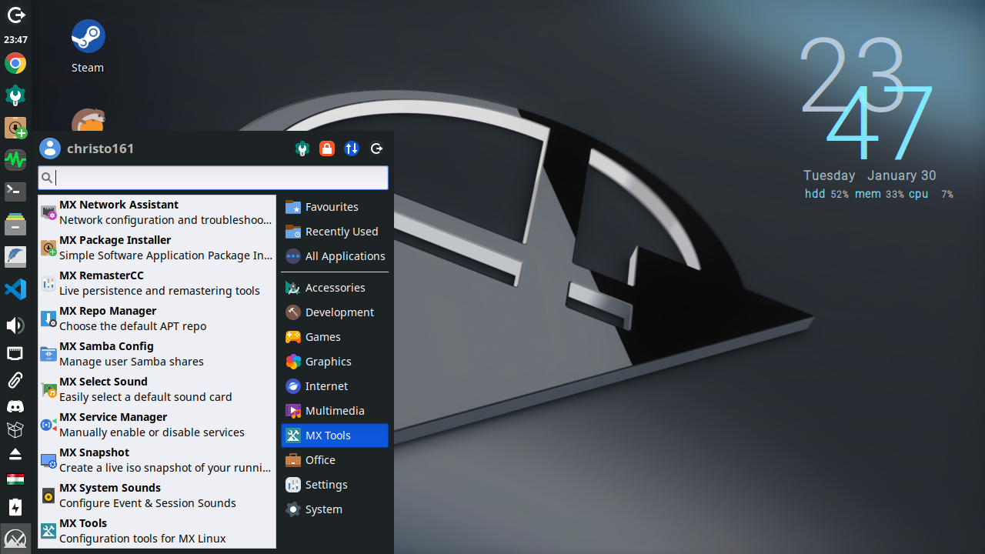
Task: Open MX Network Assistant
Action: point(157,212)
